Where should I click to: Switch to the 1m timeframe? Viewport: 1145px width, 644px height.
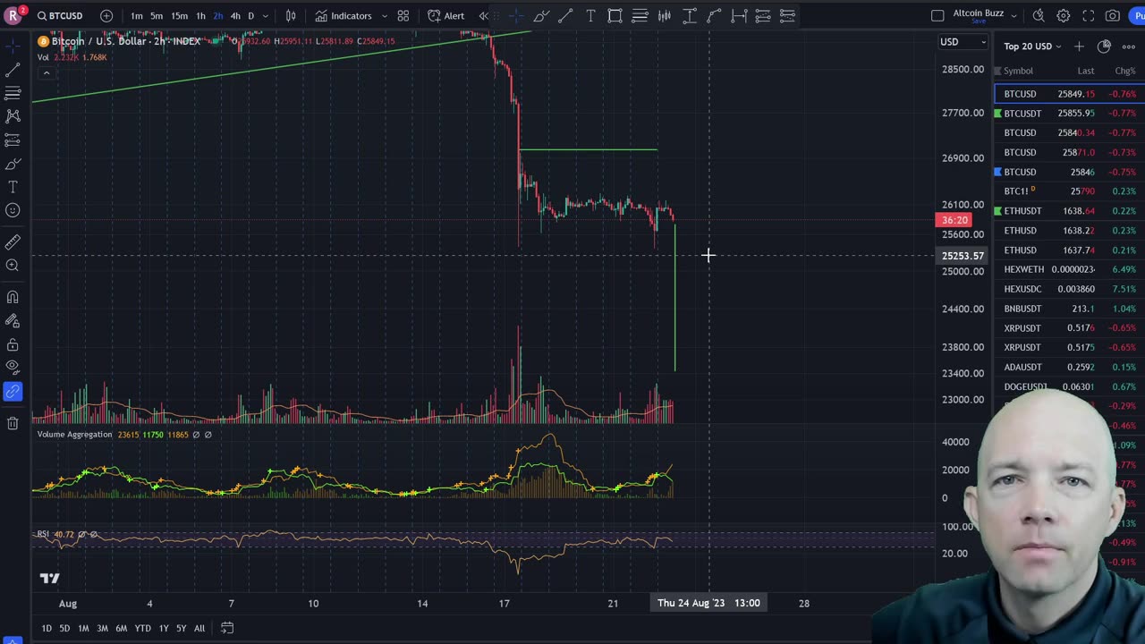[x=137, y=16]
